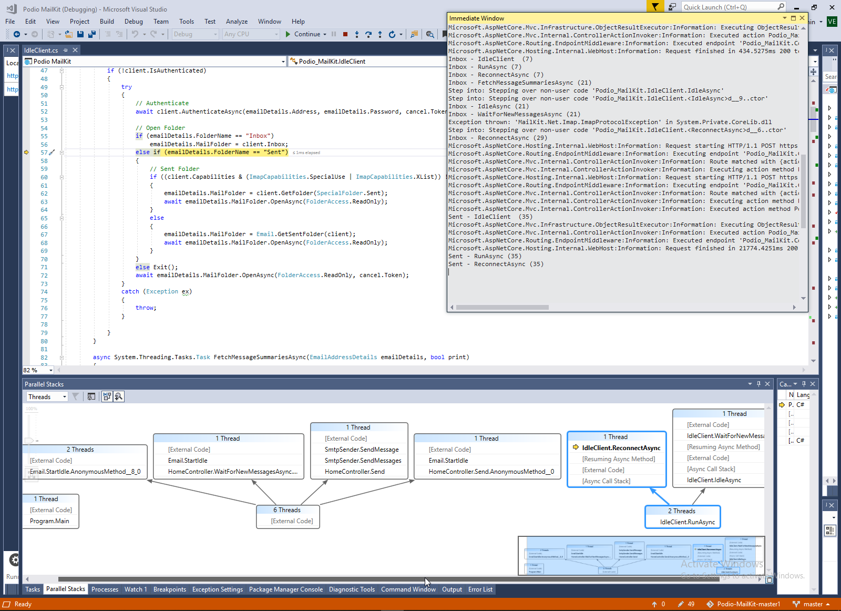The image size is (841, 611).
Task: Click the Immediate Window horizontal scrollbar
Action: point(502,307)
